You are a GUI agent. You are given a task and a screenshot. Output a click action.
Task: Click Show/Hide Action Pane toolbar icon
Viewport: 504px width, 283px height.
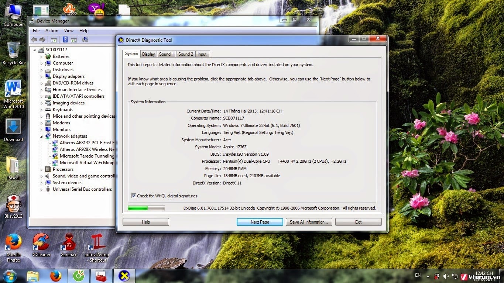(x=73, y=39)
